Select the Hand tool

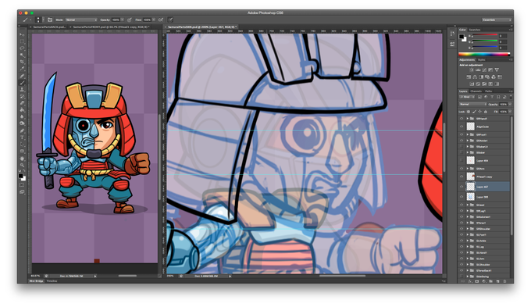(22, 159)
